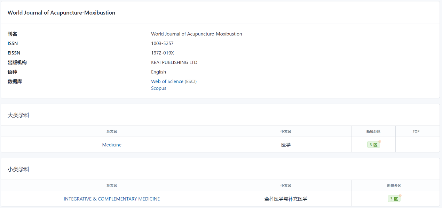Click the dash in the TOP column
The height and width of the screenshot is (208, 442).
click(x=416, y=145)
